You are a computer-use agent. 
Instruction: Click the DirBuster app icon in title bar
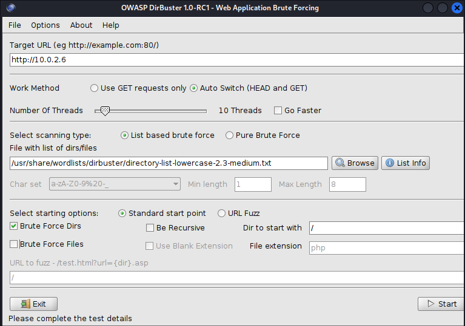click(12, 8)
